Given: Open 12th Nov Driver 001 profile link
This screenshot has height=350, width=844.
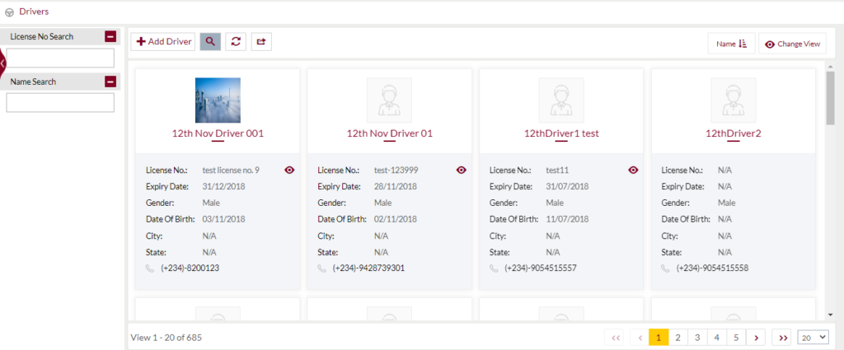Looking at the screenshot, I should [x=218, y=133].
